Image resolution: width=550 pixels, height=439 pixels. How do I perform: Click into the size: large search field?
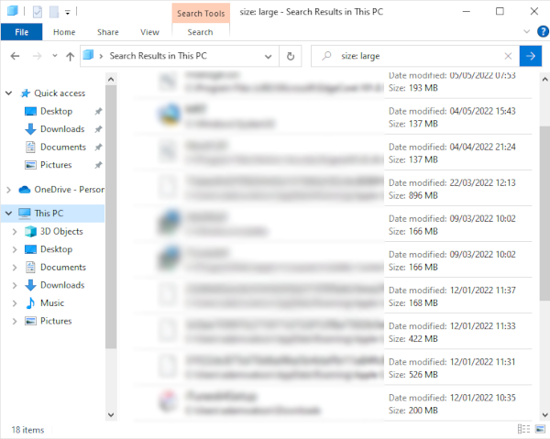[417, 56]
